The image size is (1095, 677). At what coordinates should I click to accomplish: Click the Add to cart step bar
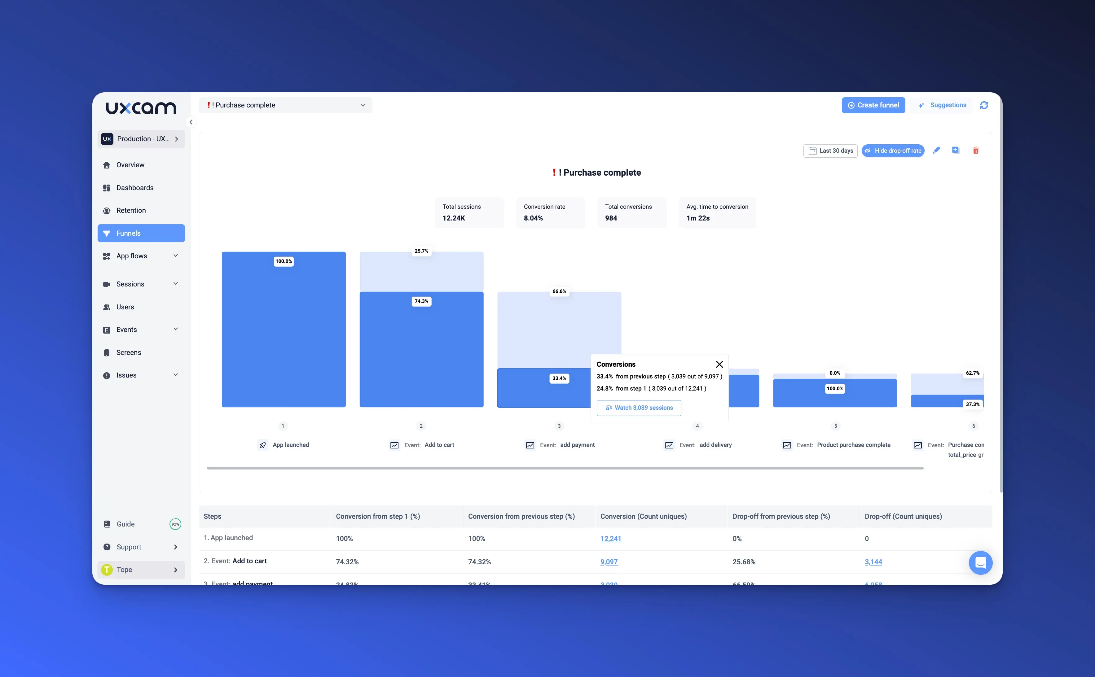click(421, 349)
